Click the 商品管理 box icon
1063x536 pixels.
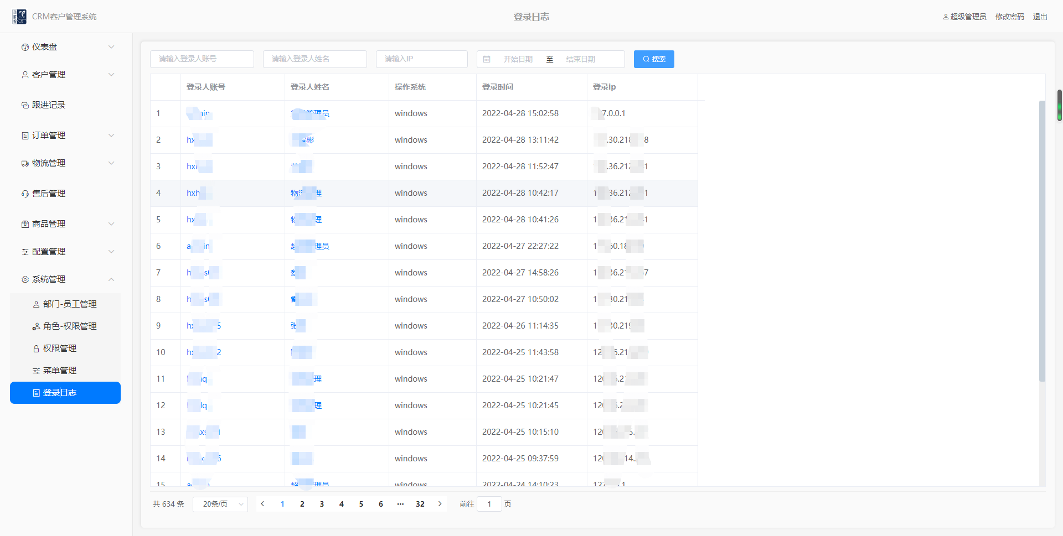25,224
